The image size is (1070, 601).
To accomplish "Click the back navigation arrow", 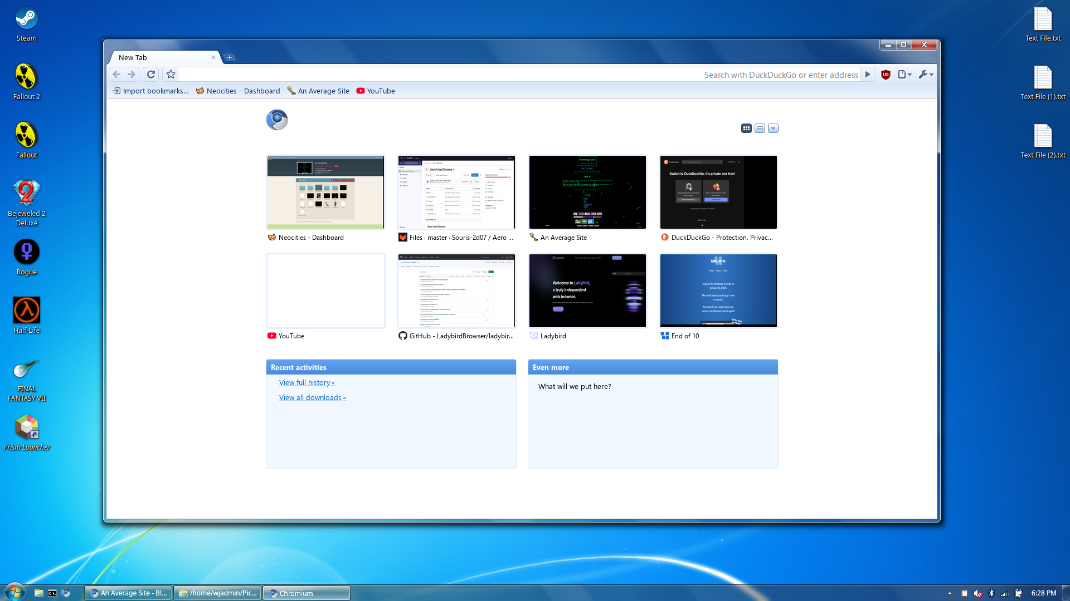I will coord(116,75).
